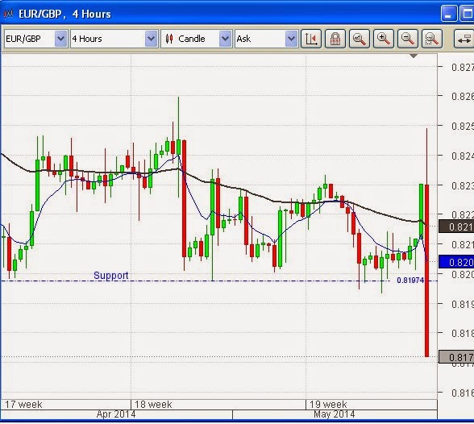Click the Support line label

tap(111, 276)
